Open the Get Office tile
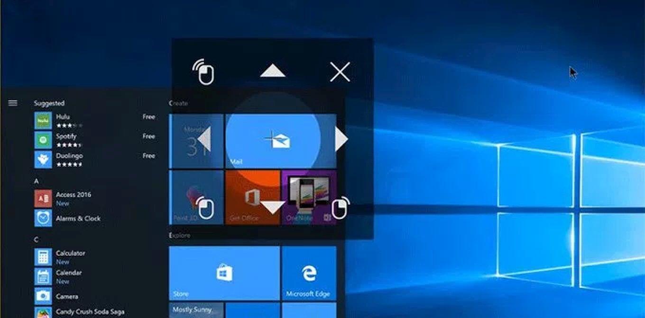This screenshot has width=645, height=318. click(x=253, y=197)
